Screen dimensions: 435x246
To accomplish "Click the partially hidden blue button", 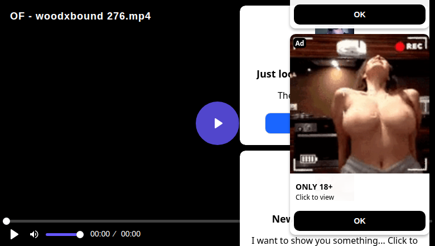I will [x=278, y=123].
